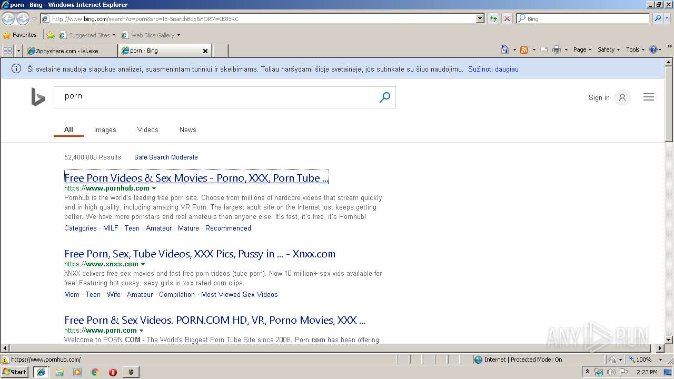
Task: Click the account avatar icon
Action: point(622,97)
